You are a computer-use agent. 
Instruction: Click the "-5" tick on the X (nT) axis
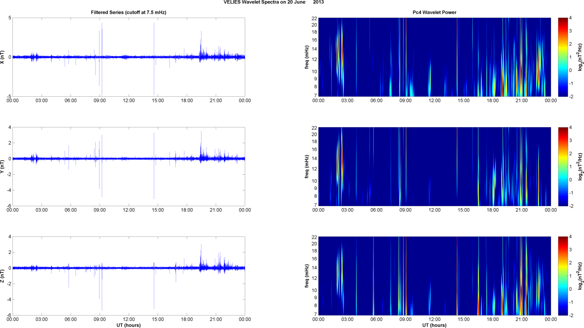click(x=9, y=97)
